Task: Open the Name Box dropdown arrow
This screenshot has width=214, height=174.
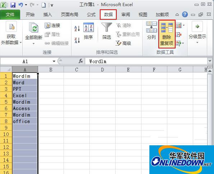Action: tap(54, 61)
